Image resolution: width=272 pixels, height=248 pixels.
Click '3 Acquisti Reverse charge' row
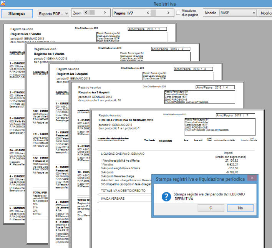click(x=118, y=176)
